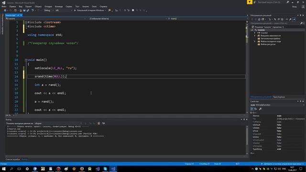Click the Undo arrow in the toolbar

[x=33, y=11]
